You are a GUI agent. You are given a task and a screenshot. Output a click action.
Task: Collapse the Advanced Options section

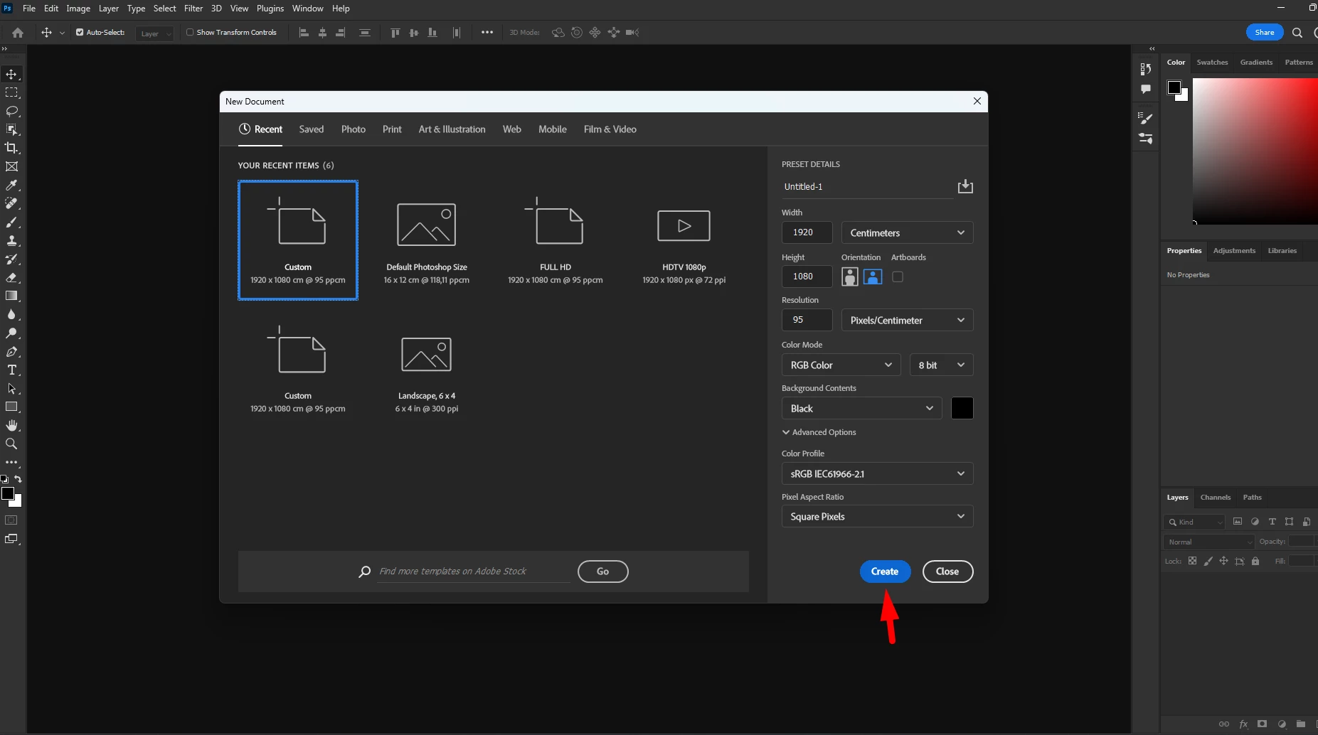(819, 432)
